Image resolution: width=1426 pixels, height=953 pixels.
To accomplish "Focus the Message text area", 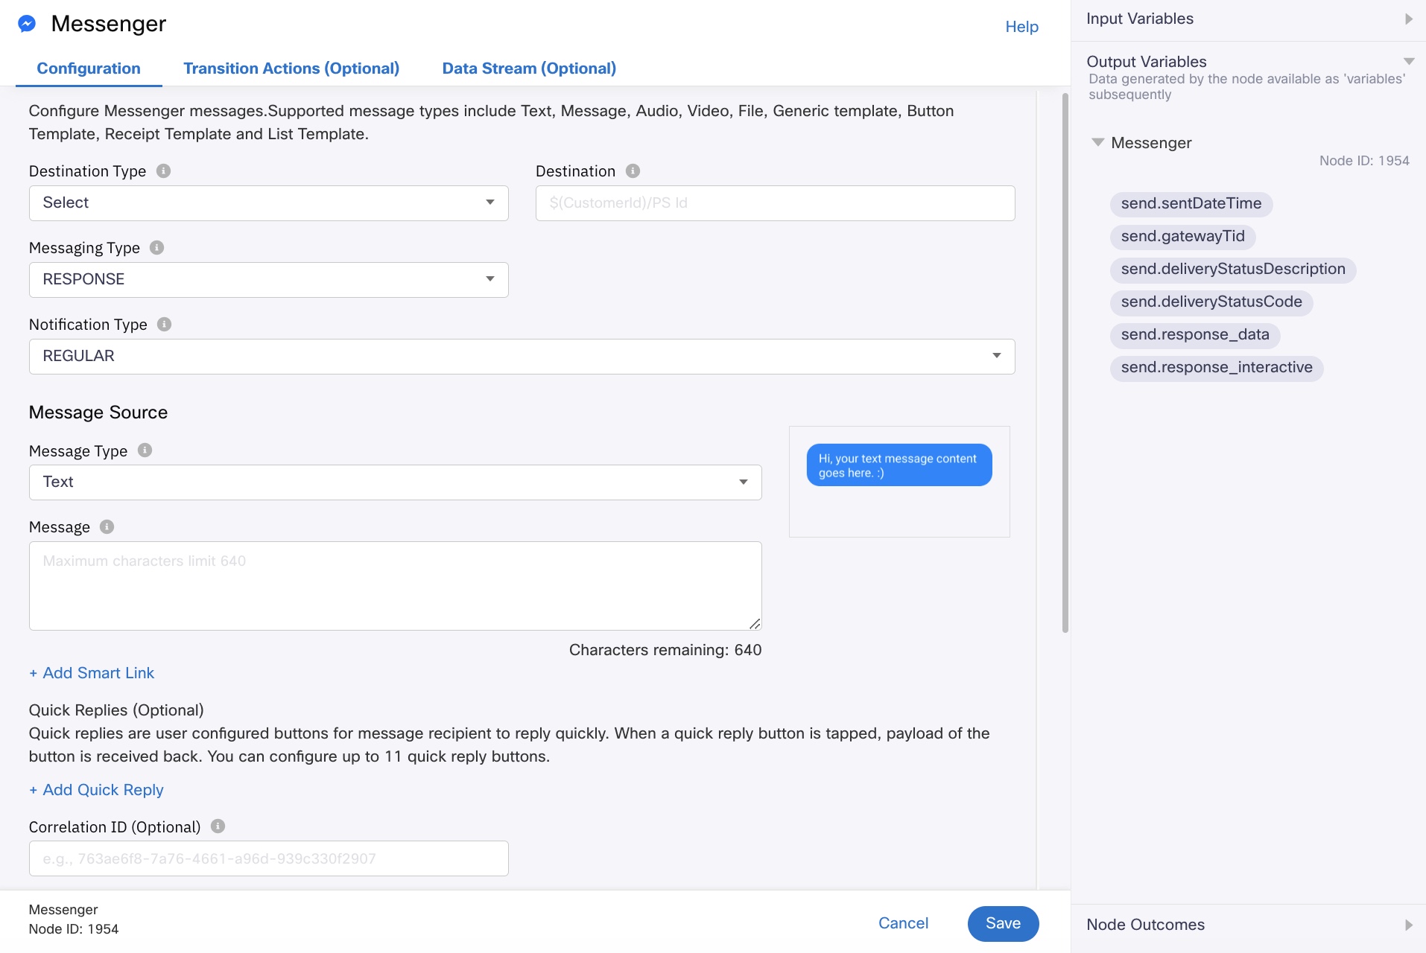I will (x=395, y=586).
